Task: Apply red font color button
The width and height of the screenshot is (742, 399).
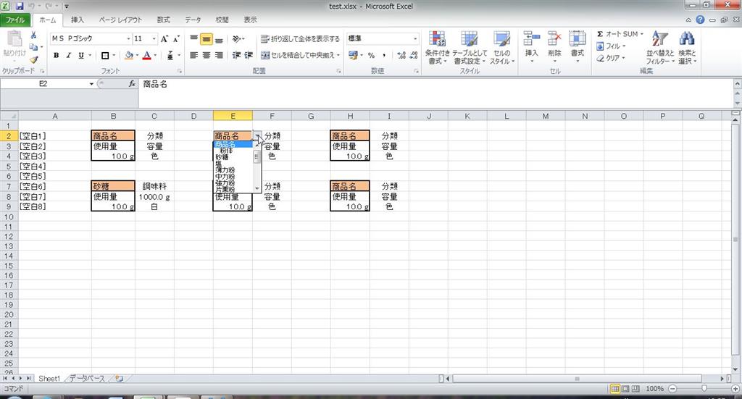Action: point(146,55)
